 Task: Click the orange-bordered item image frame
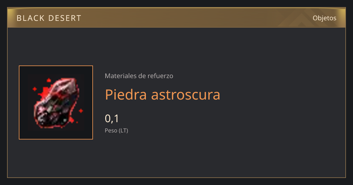point(56,102)
